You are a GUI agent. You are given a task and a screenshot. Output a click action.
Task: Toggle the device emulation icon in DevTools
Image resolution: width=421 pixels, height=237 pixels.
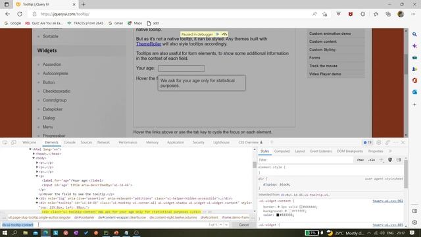click(x=13, y=142)
